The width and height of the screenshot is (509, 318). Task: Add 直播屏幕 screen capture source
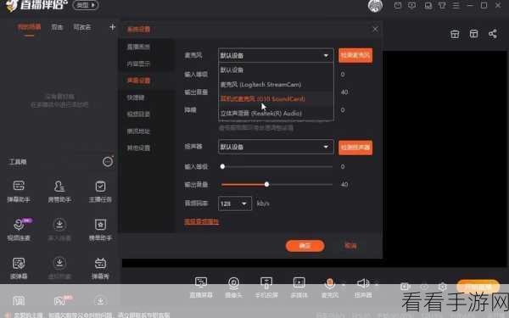(x=201, y=287)
